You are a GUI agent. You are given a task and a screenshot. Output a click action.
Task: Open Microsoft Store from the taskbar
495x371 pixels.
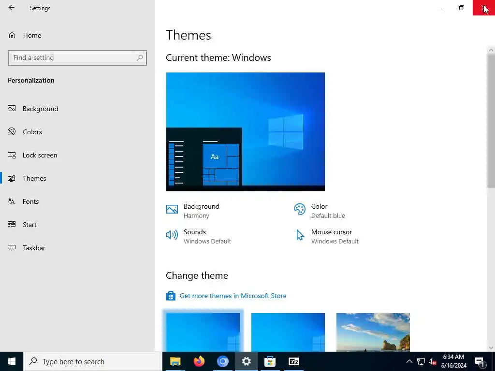(270, 361)
